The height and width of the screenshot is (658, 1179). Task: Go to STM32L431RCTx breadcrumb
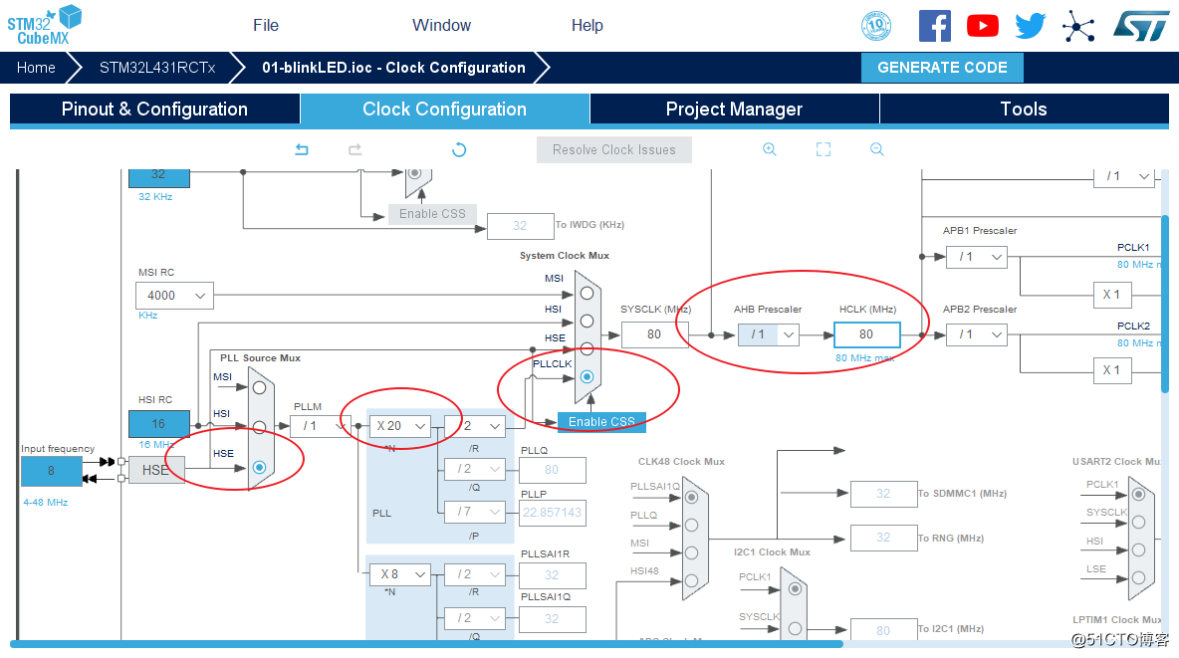coord(157,68)
